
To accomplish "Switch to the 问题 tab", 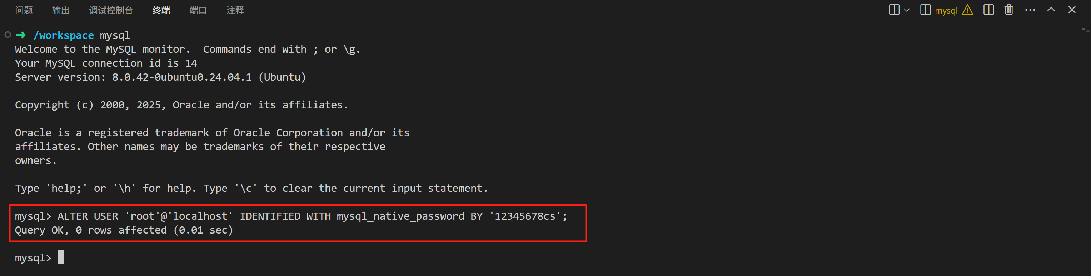I will (x=24, y=10).
